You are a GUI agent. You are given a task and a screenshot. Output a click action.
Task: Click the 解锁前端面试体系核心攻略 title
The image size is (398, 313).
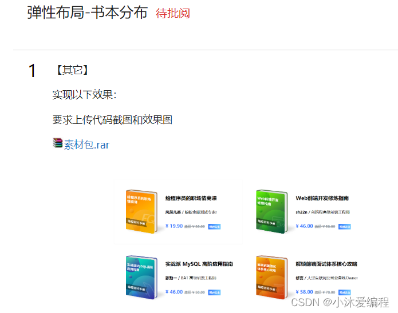(x=326, y=264)
